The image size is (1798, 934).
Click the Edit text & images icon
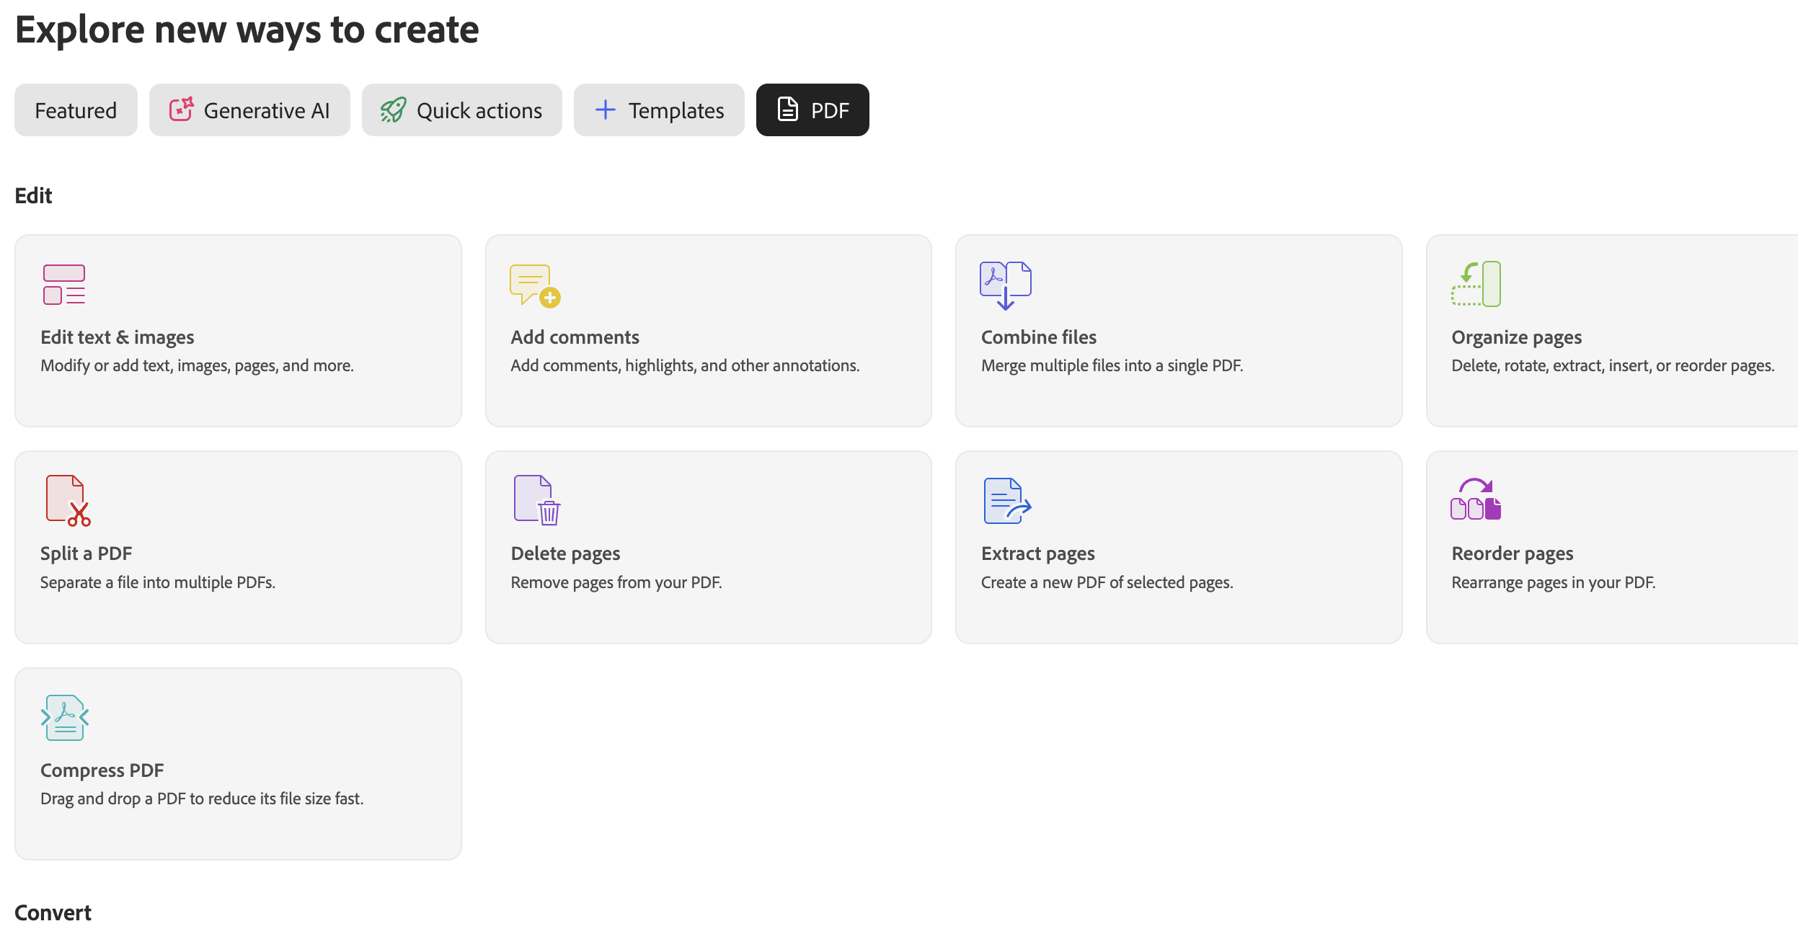[x=64, y=285]
